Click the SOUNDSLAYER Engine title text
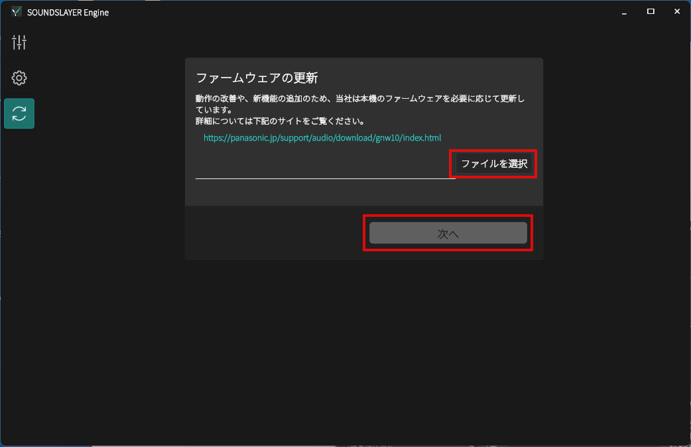 68,13
